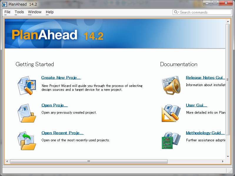
Task: Click the Methodology Guide circuit board icon
Action: [x=171, y=140]
